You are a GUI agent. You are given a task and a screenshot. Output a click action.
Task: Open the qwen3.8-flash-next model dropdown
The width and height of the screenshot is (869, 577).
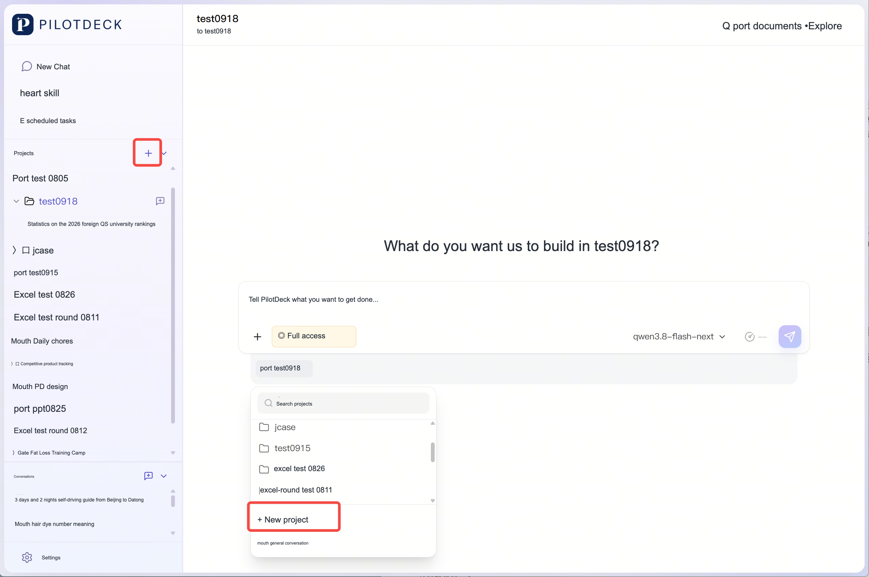tap(679, 336)
